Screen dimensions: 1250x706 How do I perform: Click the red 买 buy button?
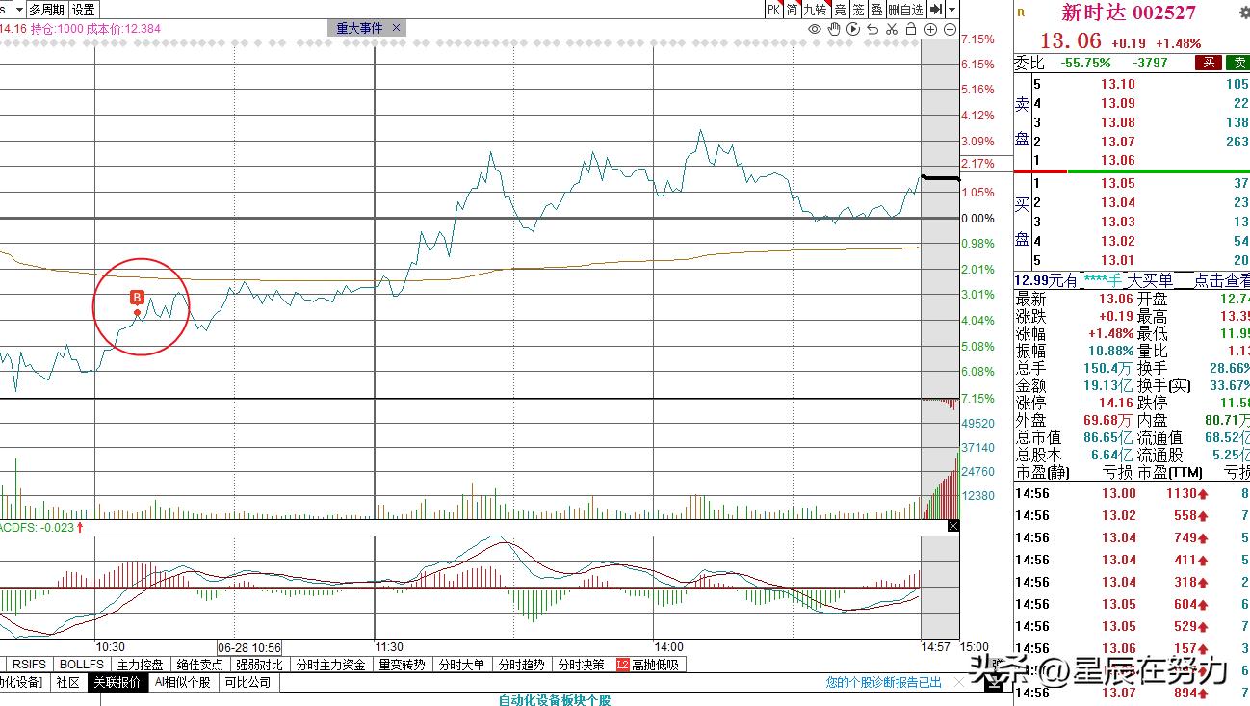point(1209,63)
